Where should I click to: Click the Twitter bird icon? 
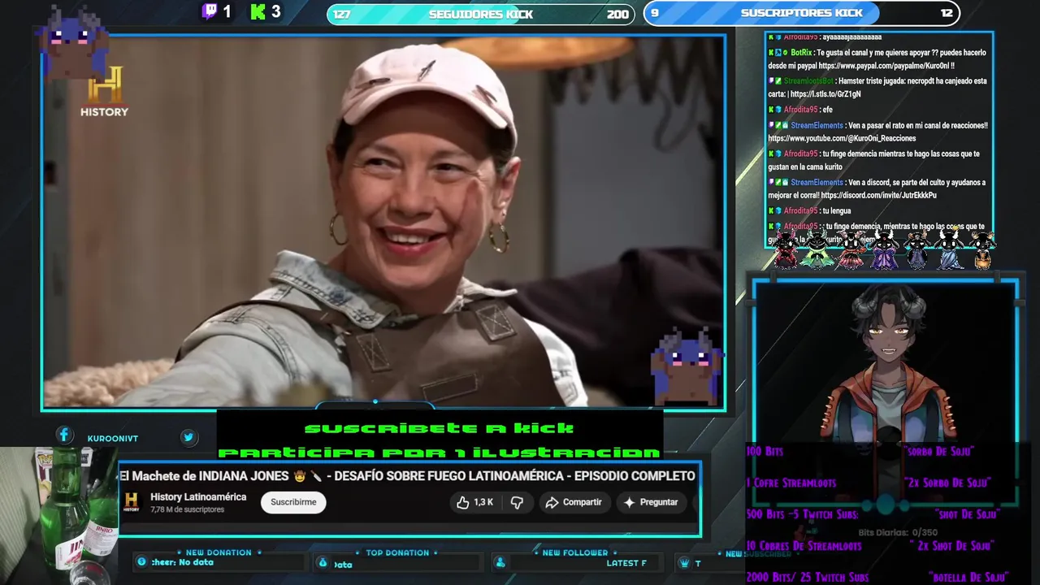(188, 437)
